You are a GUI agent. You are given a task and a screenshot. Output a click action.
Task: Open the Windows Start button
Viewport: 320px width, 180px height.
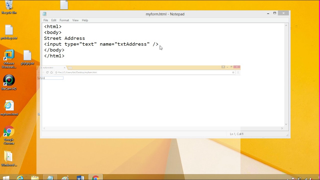[x=6, y=178]
